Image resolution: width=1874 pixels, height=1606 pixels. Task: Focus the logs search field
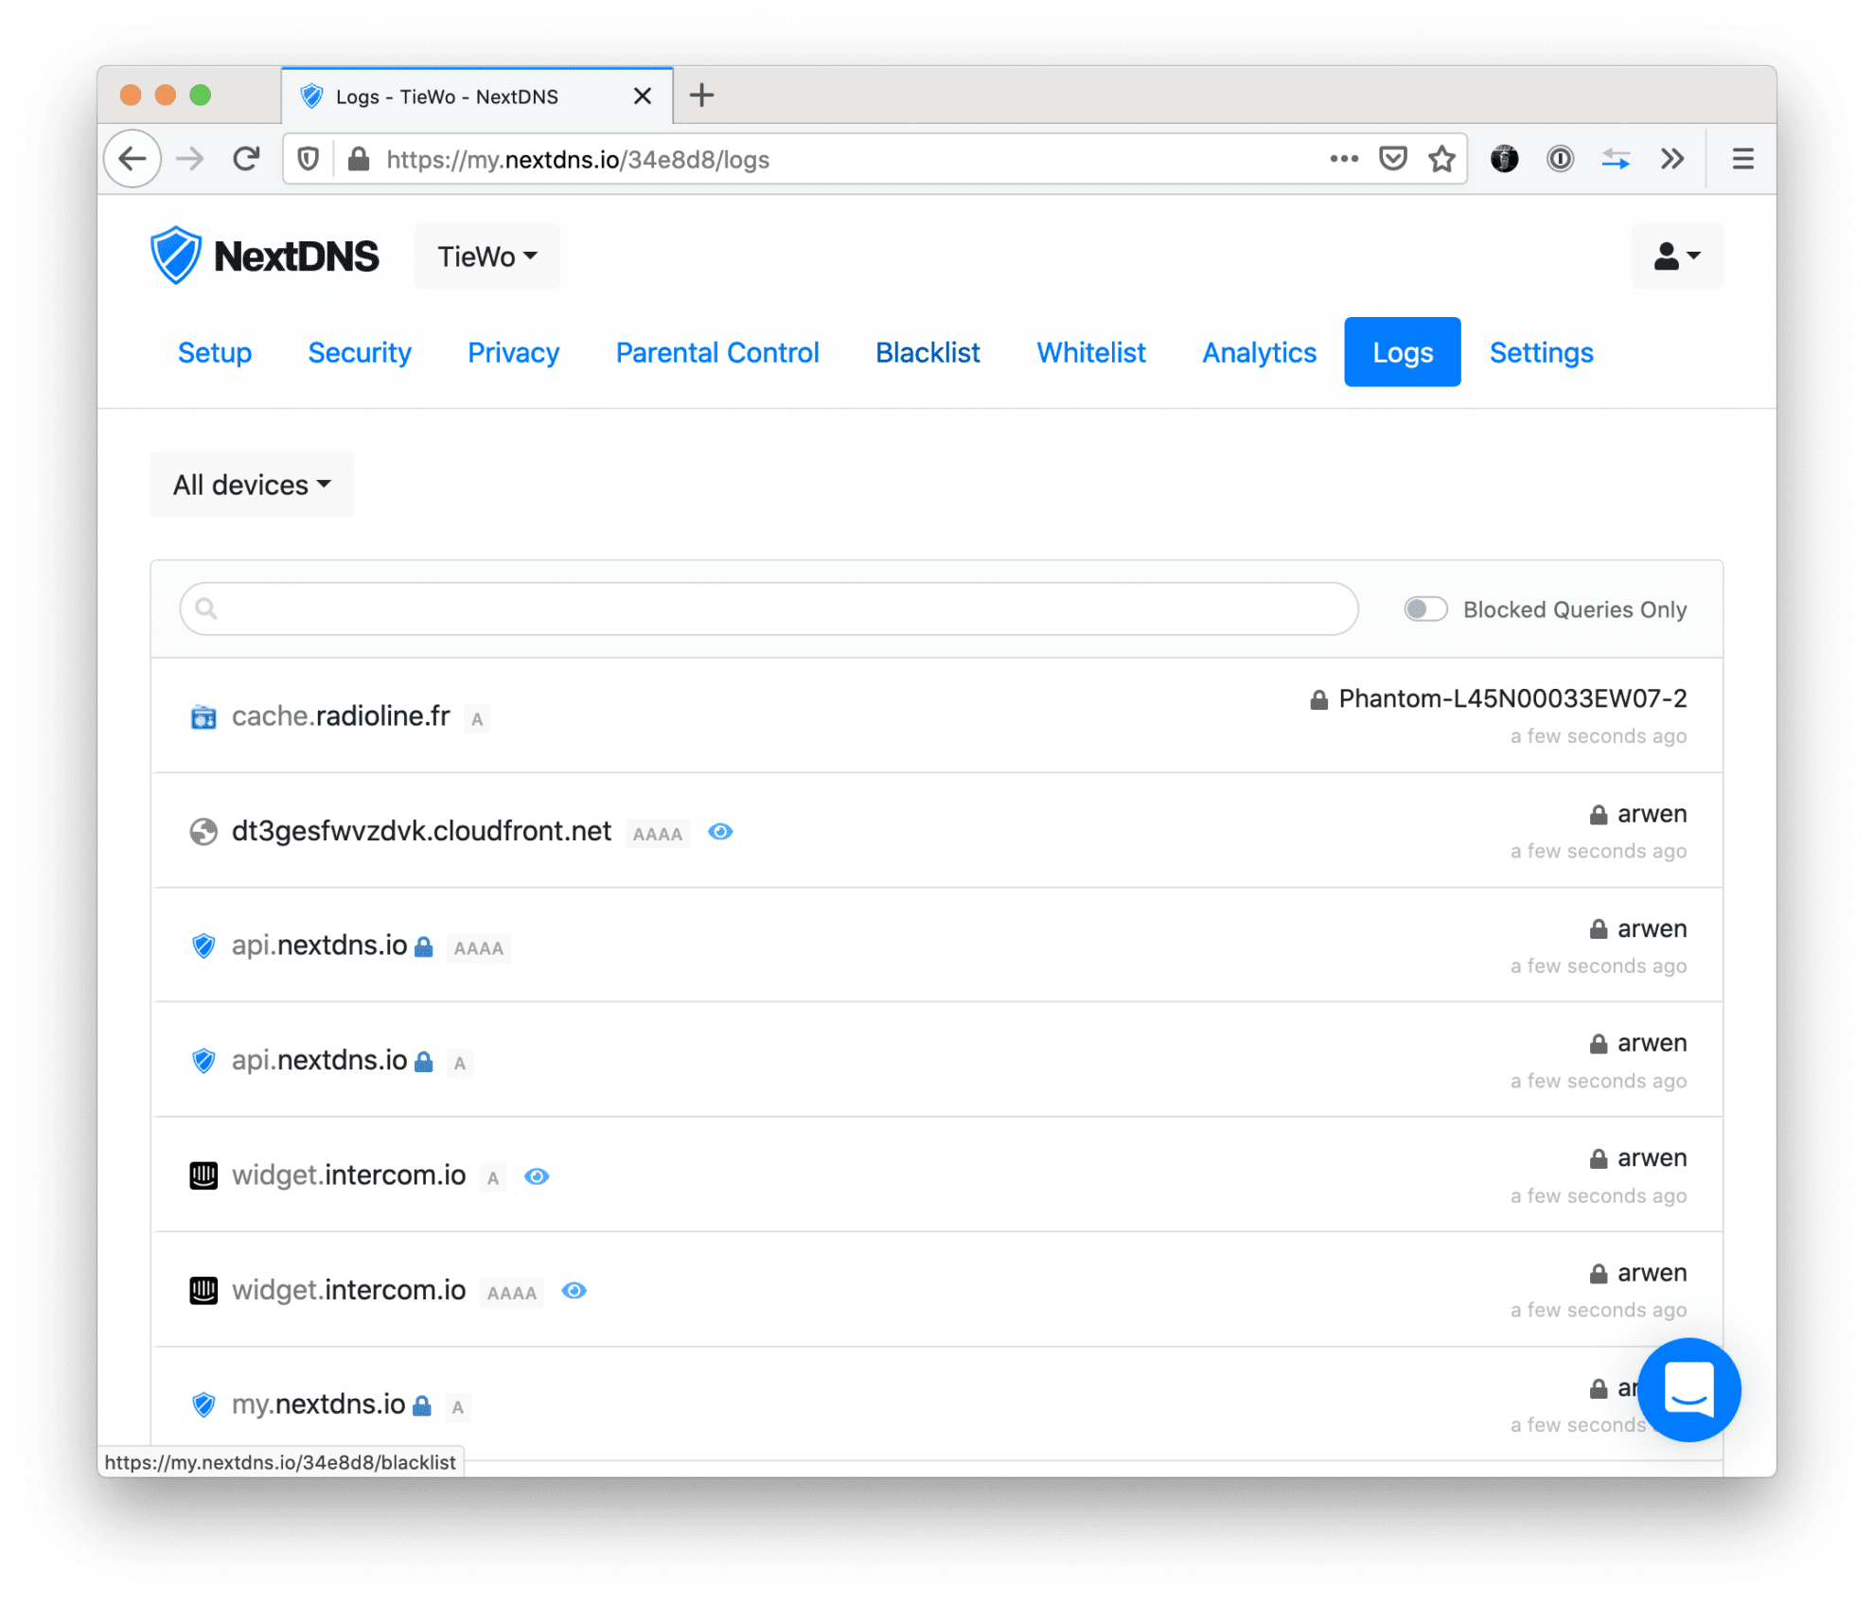coord(769,609)
